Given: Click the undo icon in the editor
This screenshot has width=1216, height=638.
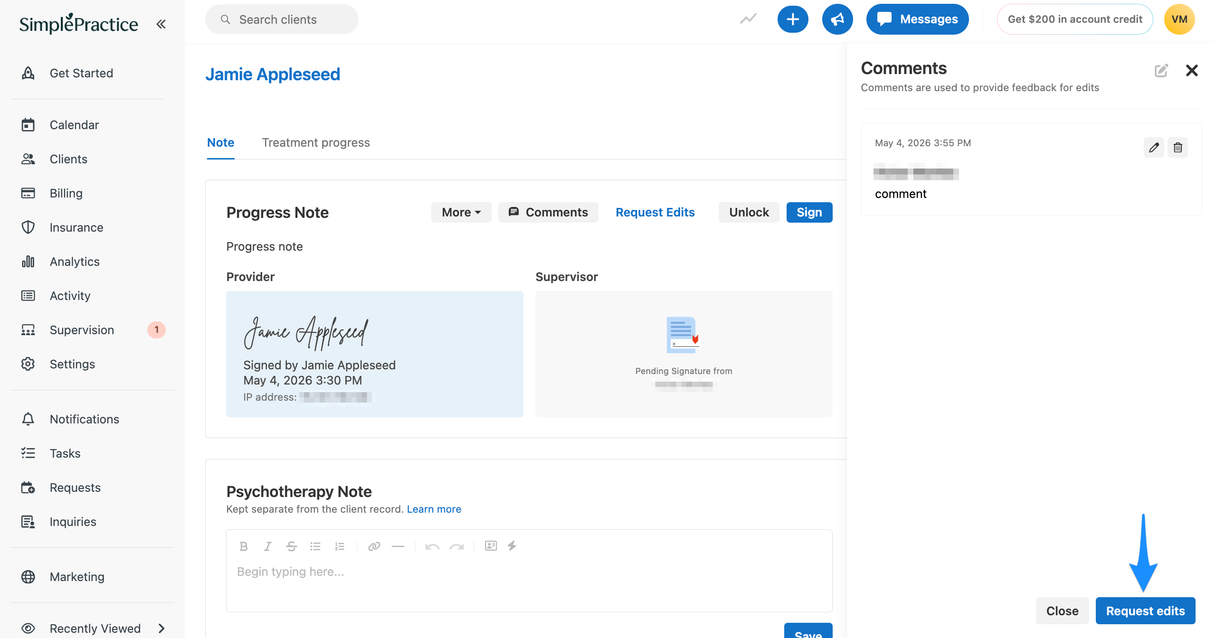Looking at the screenshot, I should (432, 546).
